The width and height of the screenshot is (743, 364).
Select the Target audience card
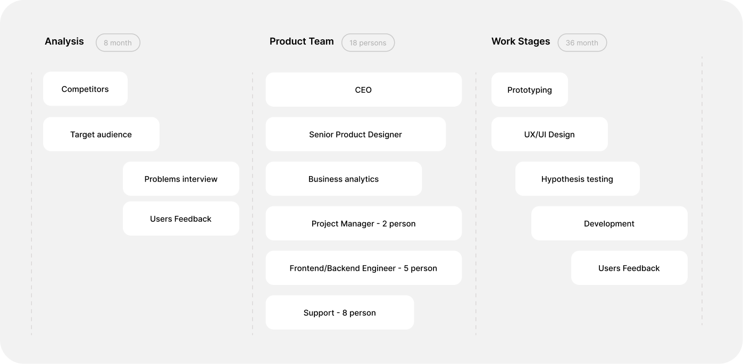[101, 134]
